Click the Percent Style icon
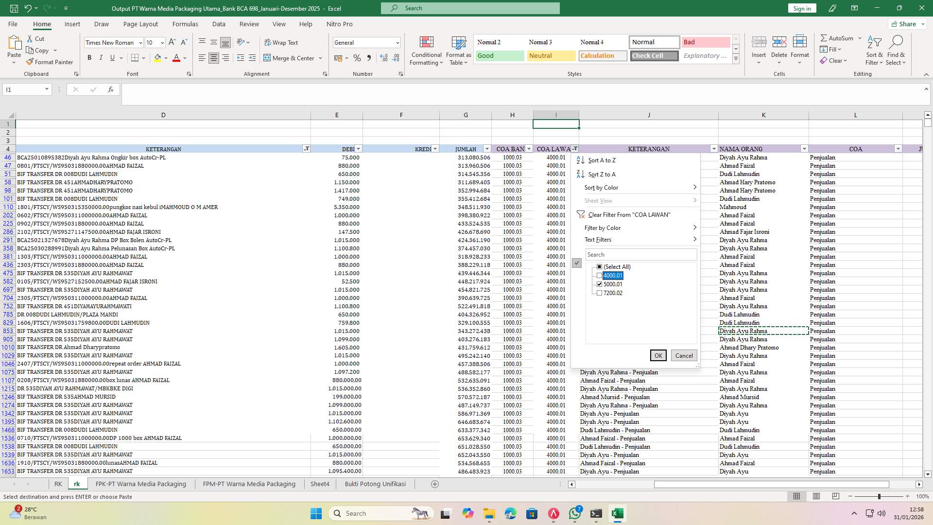Image resolution: width=933 pixels, height=525 pixels. click(x=357, y=58)
